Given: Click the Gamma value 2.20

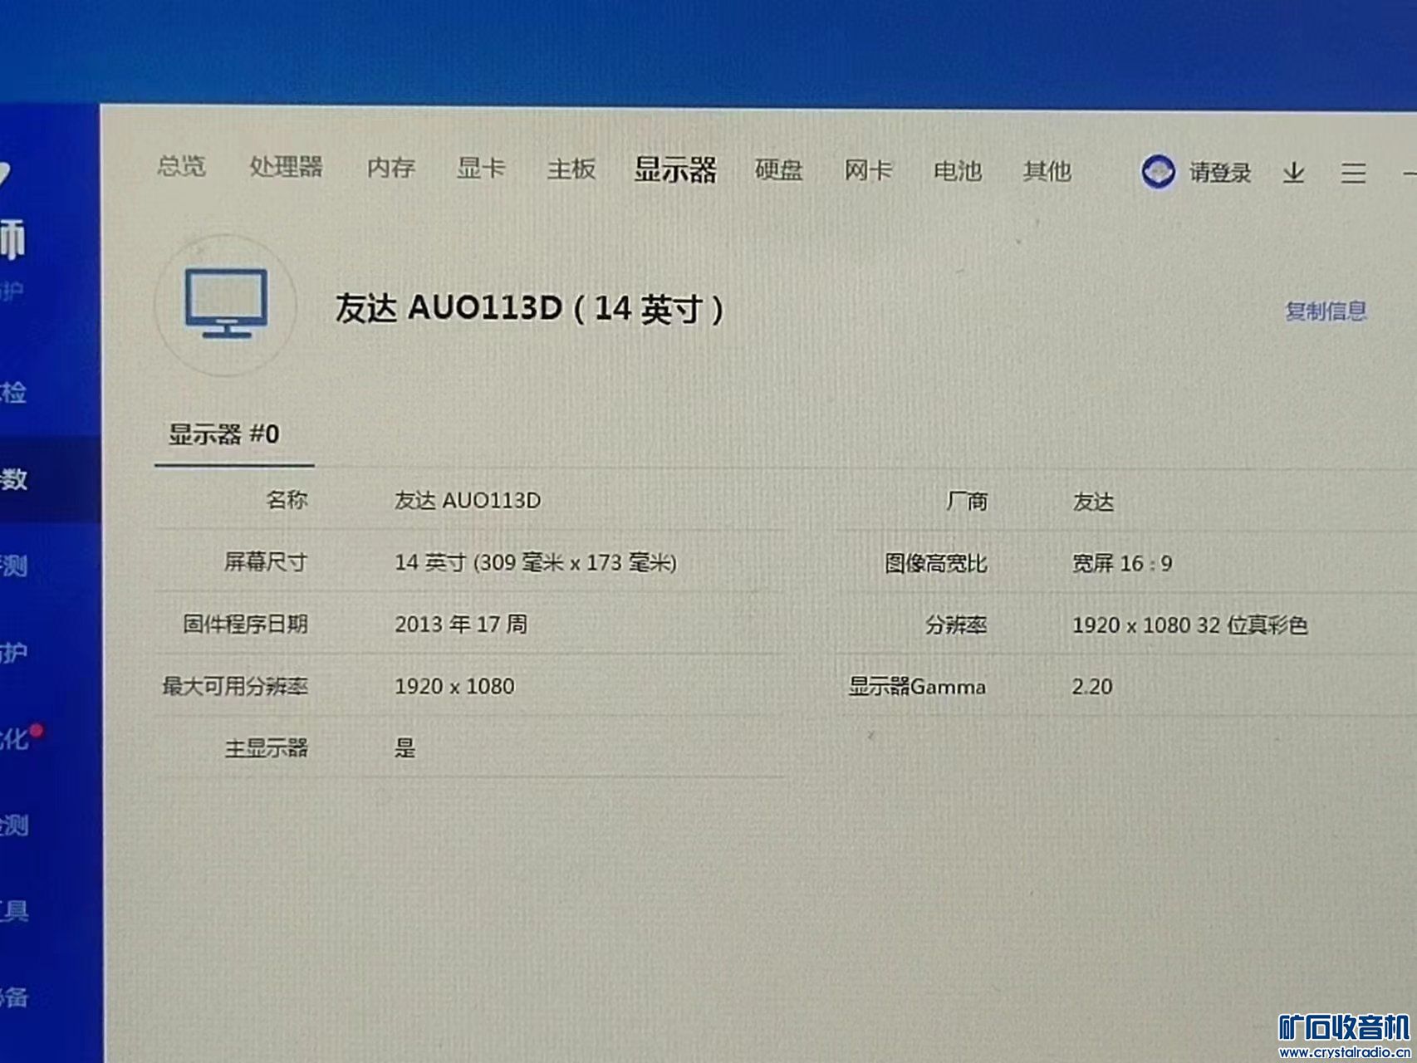Looking at the screenshot, I should [x=1091, y=687].
